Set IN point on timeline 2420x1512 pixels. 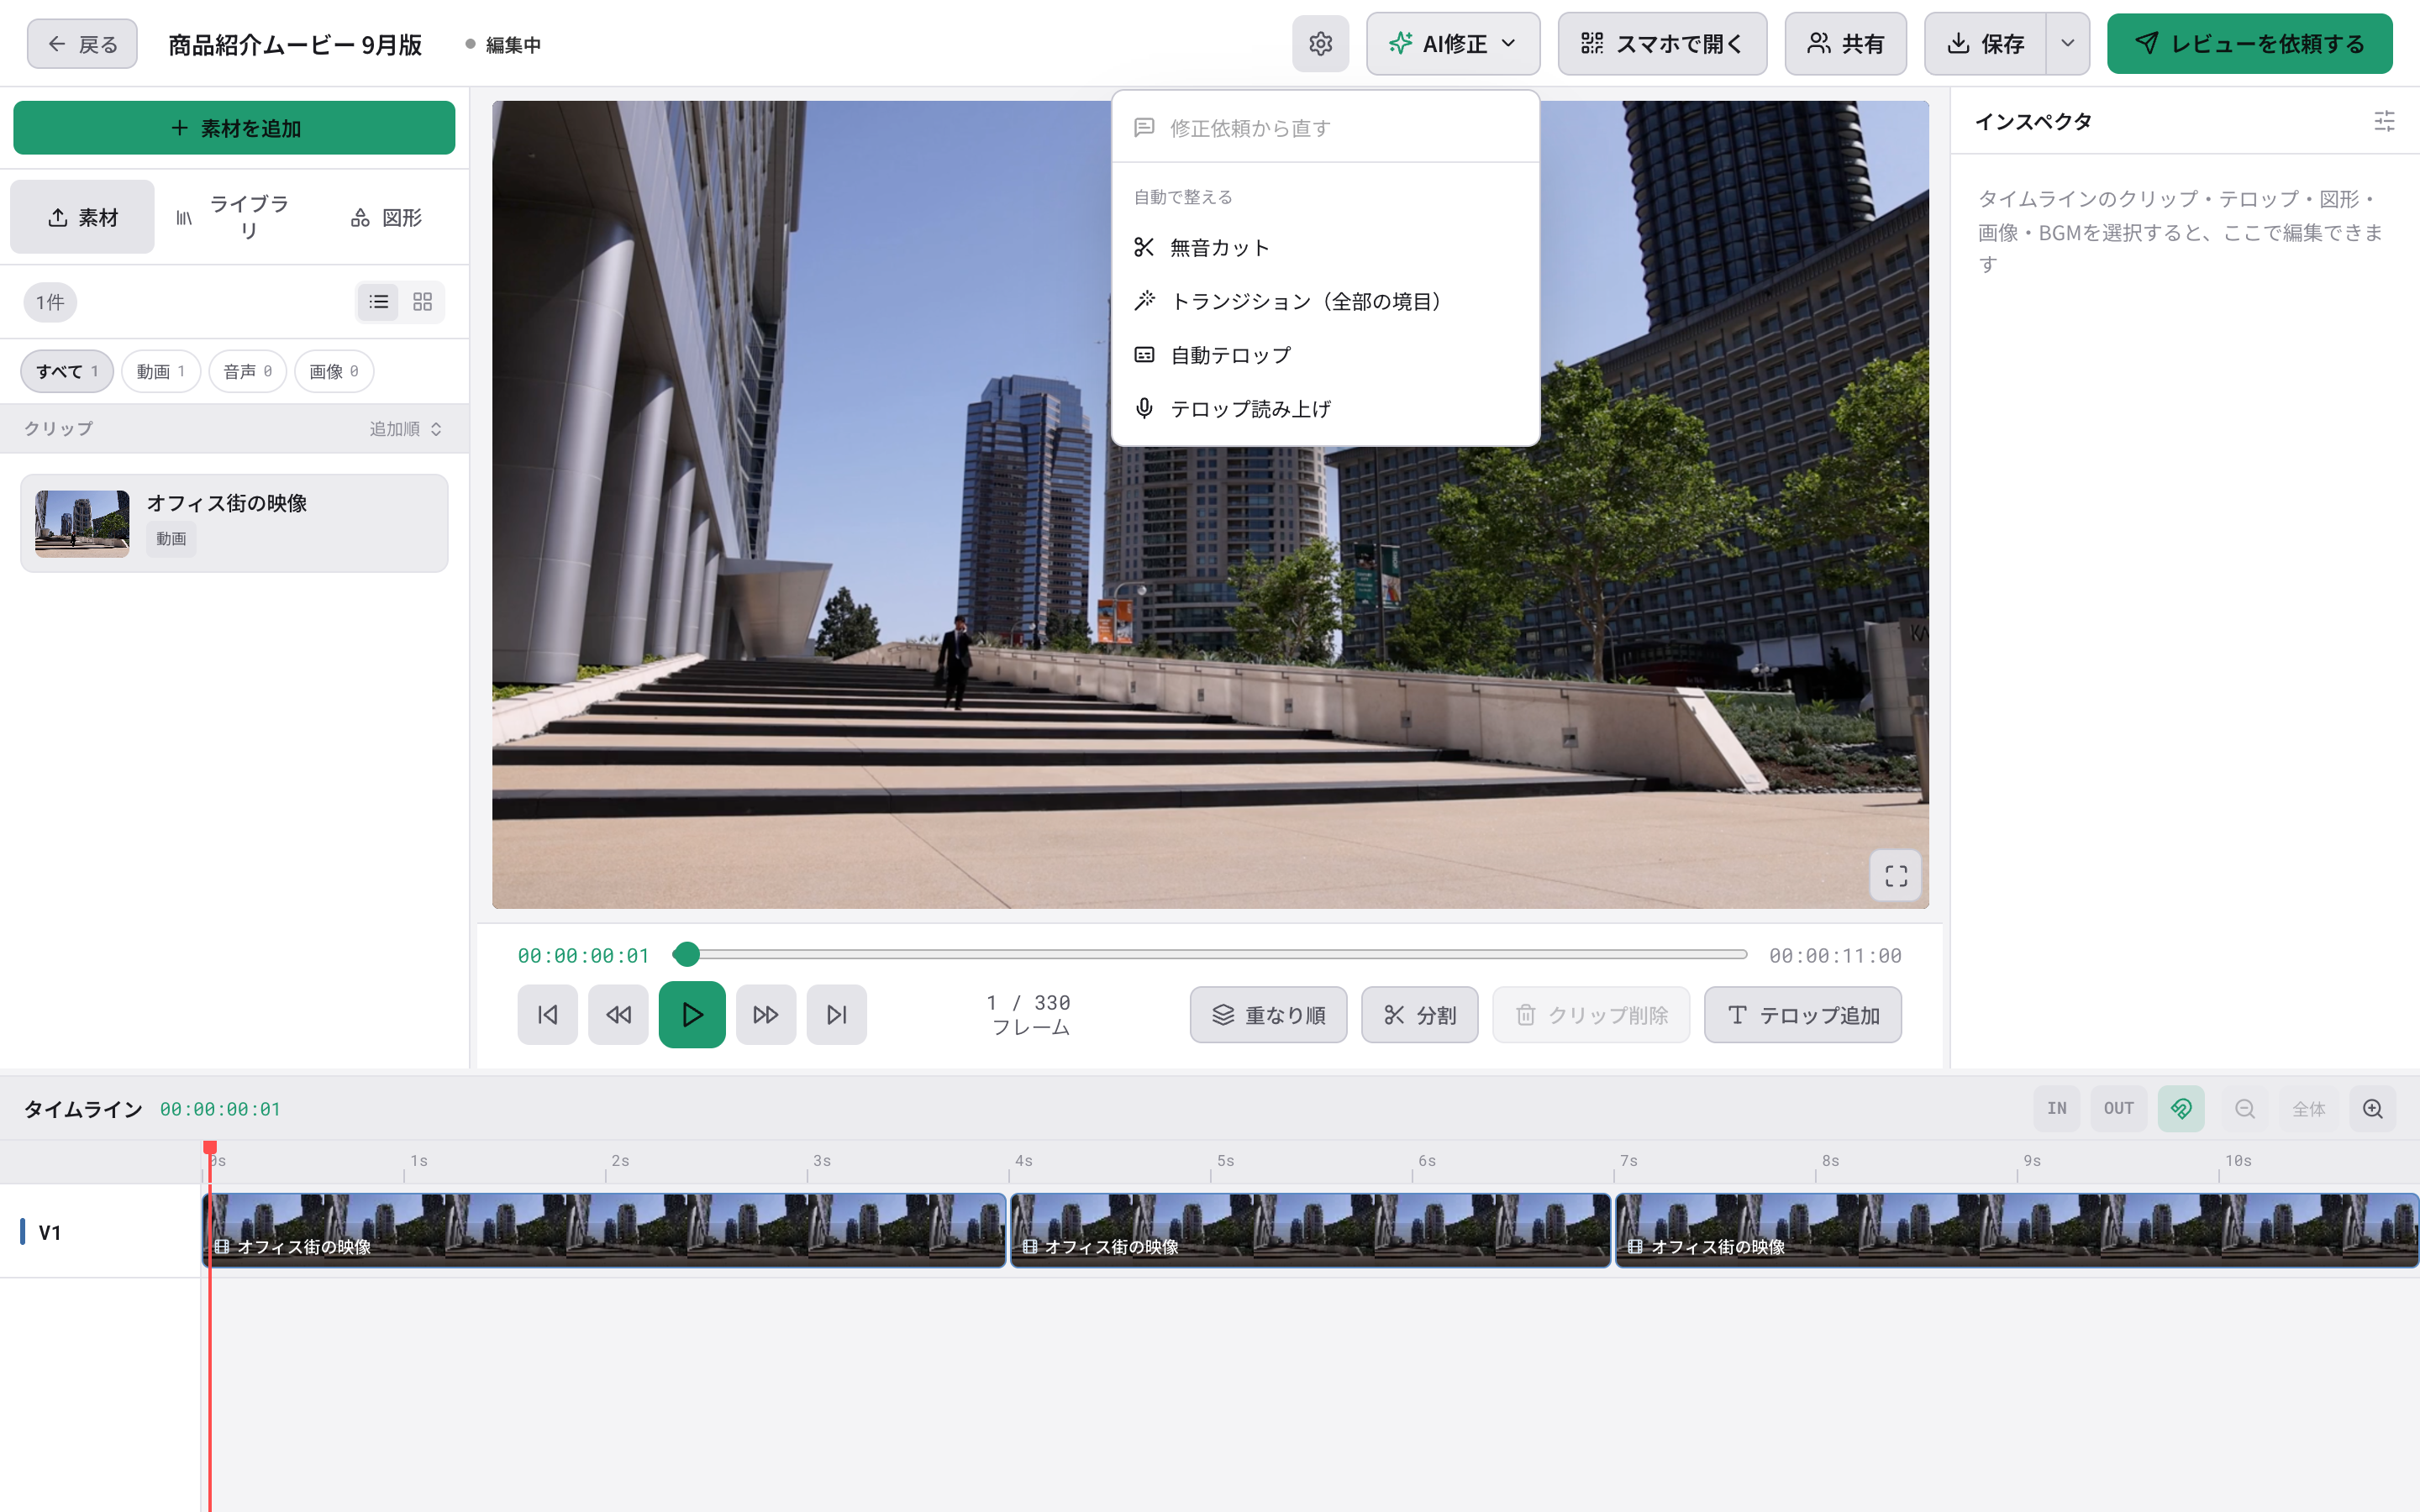coord(2057,1109)
